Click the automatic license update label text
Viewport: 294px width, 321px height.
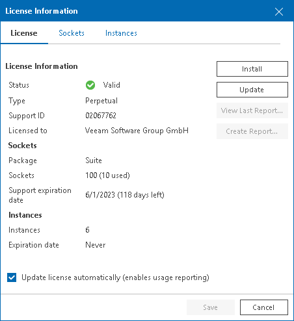(115, 277)
